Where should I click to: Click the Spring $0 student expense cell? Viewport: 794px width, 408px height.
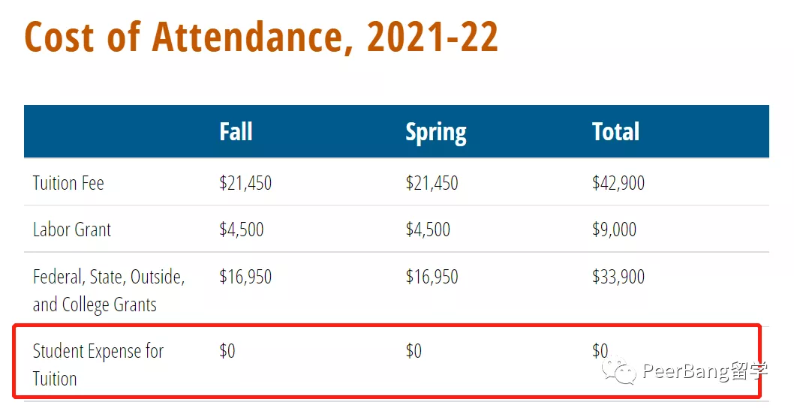click(x=414, y=351)
